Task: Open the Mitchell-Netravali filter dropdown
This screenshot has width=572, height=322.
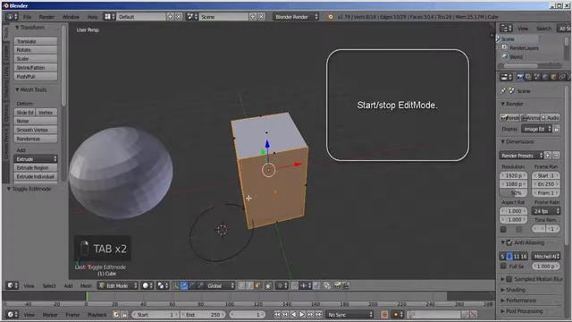Action: coord(546,257)
